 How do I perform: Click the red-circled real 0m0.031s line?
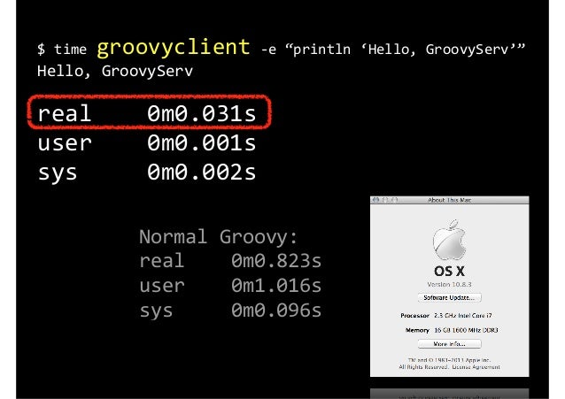(x=147, y=113)
